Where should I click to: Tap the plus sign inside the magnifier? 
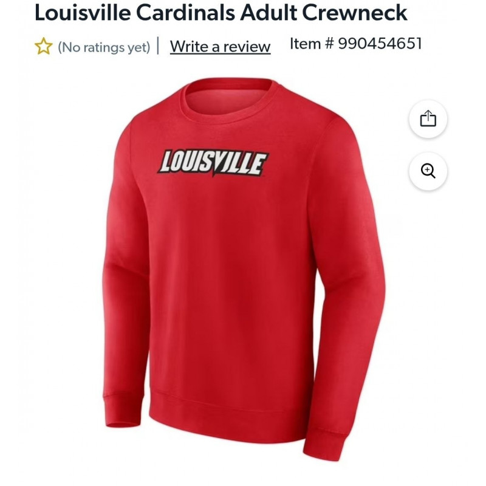click(x=427, y=169)
